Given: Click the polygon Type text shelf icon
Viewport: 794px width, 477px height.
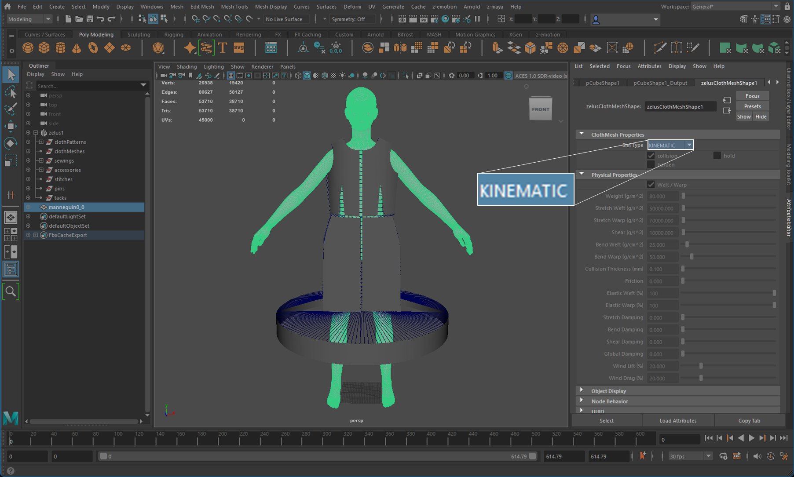Looking at the screenshot, I should tap(223, 47).
